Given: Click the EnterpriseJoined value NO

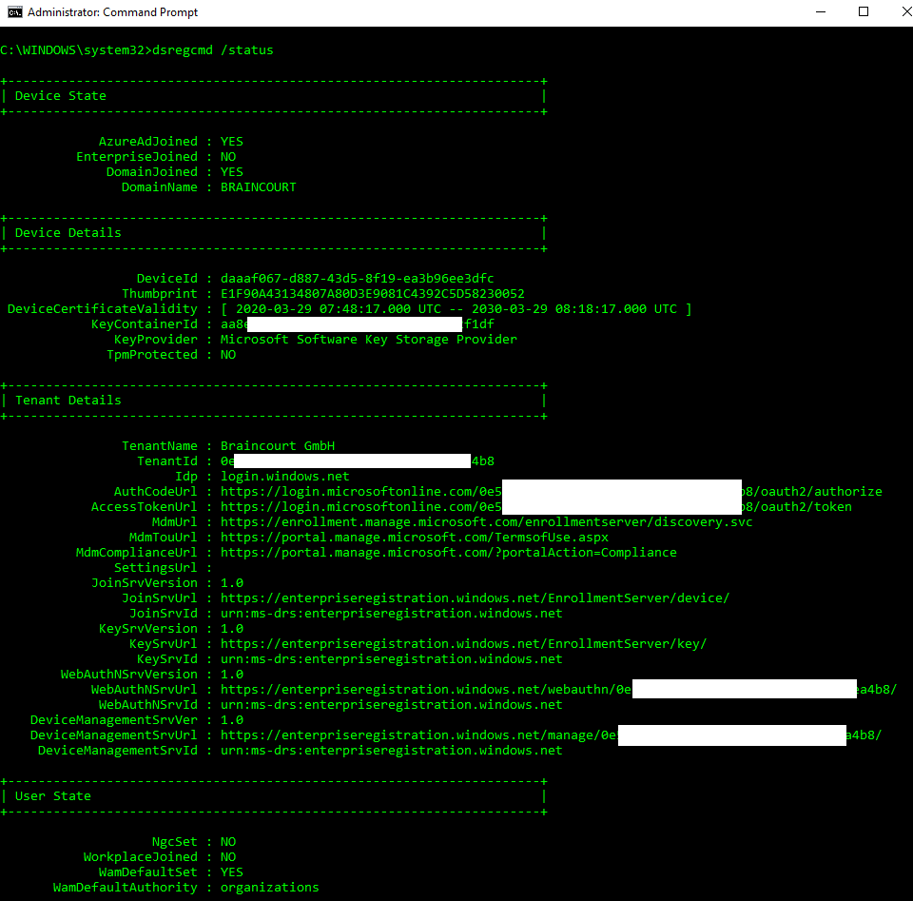Looking at the screenshot, I should coord(228,157).
